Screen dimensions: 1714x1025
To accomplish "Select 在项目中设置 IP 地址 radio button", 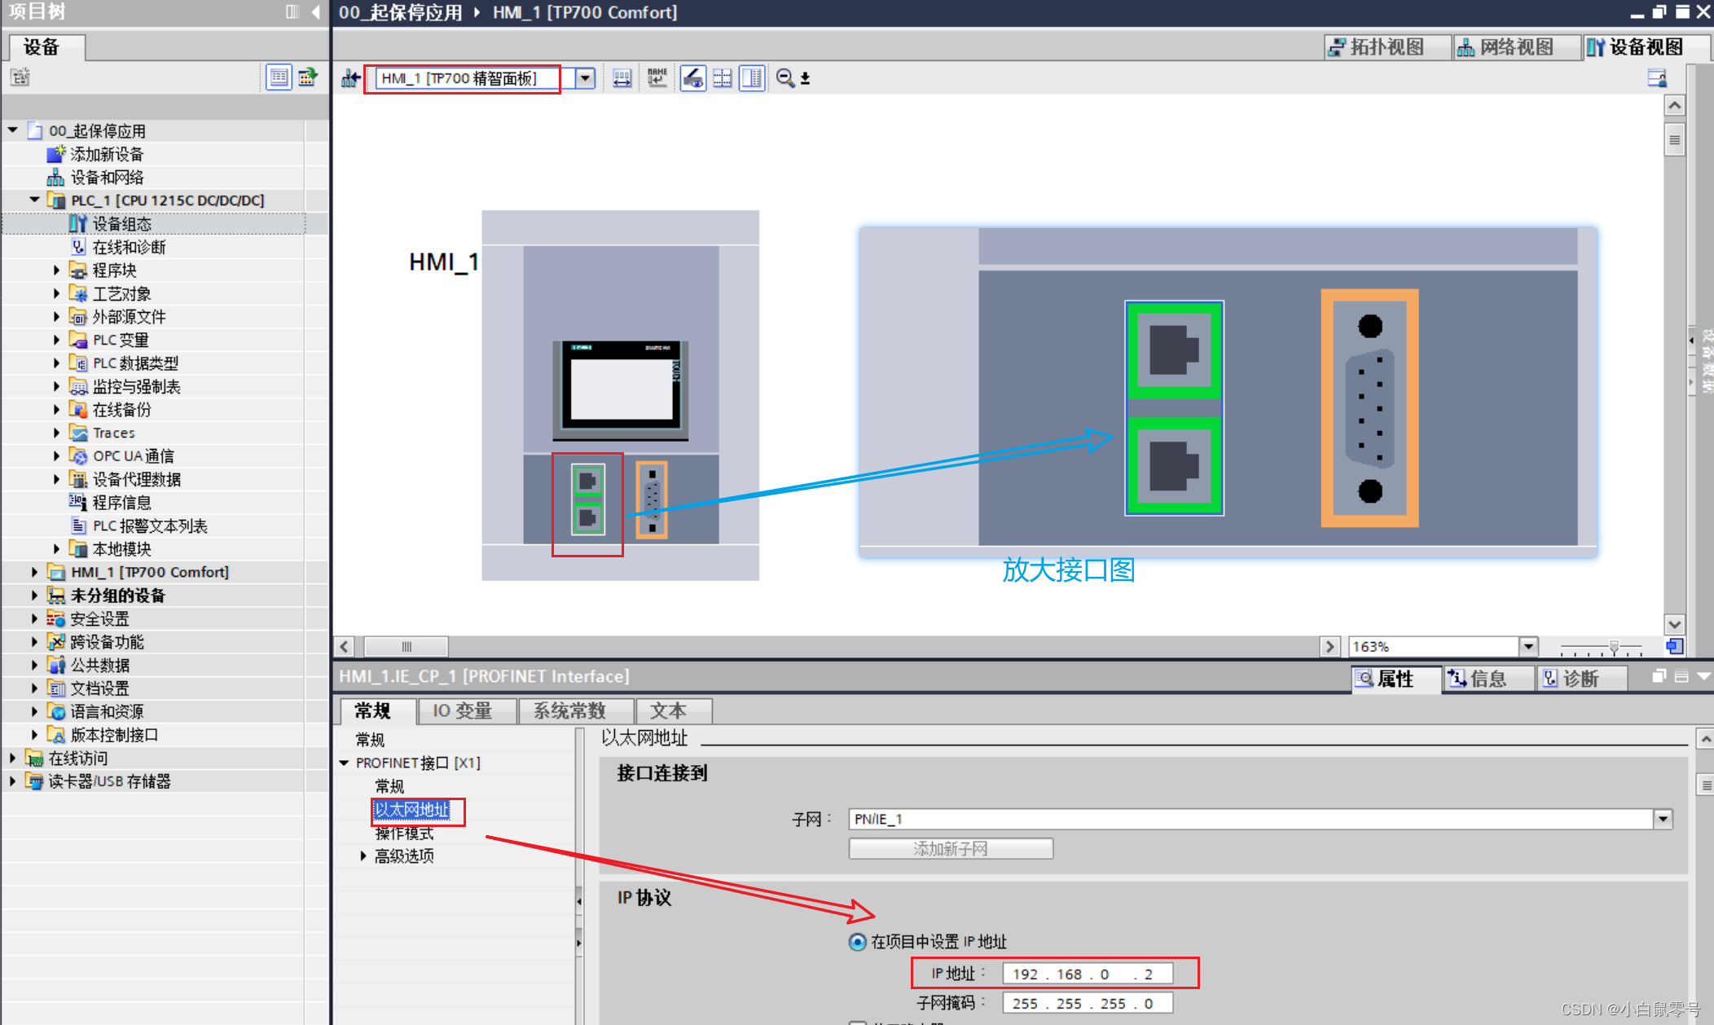I will 857,942.
